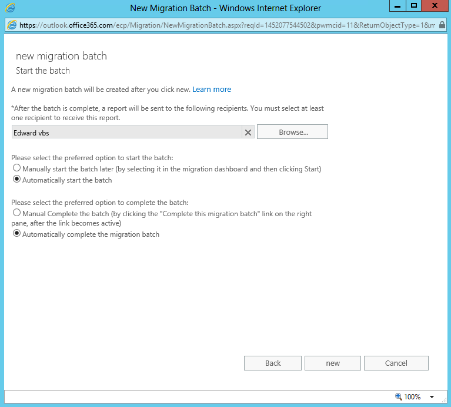Remove recipient Edward vbs with the X icon
The image size is (451, 407).
pos(248,133)
